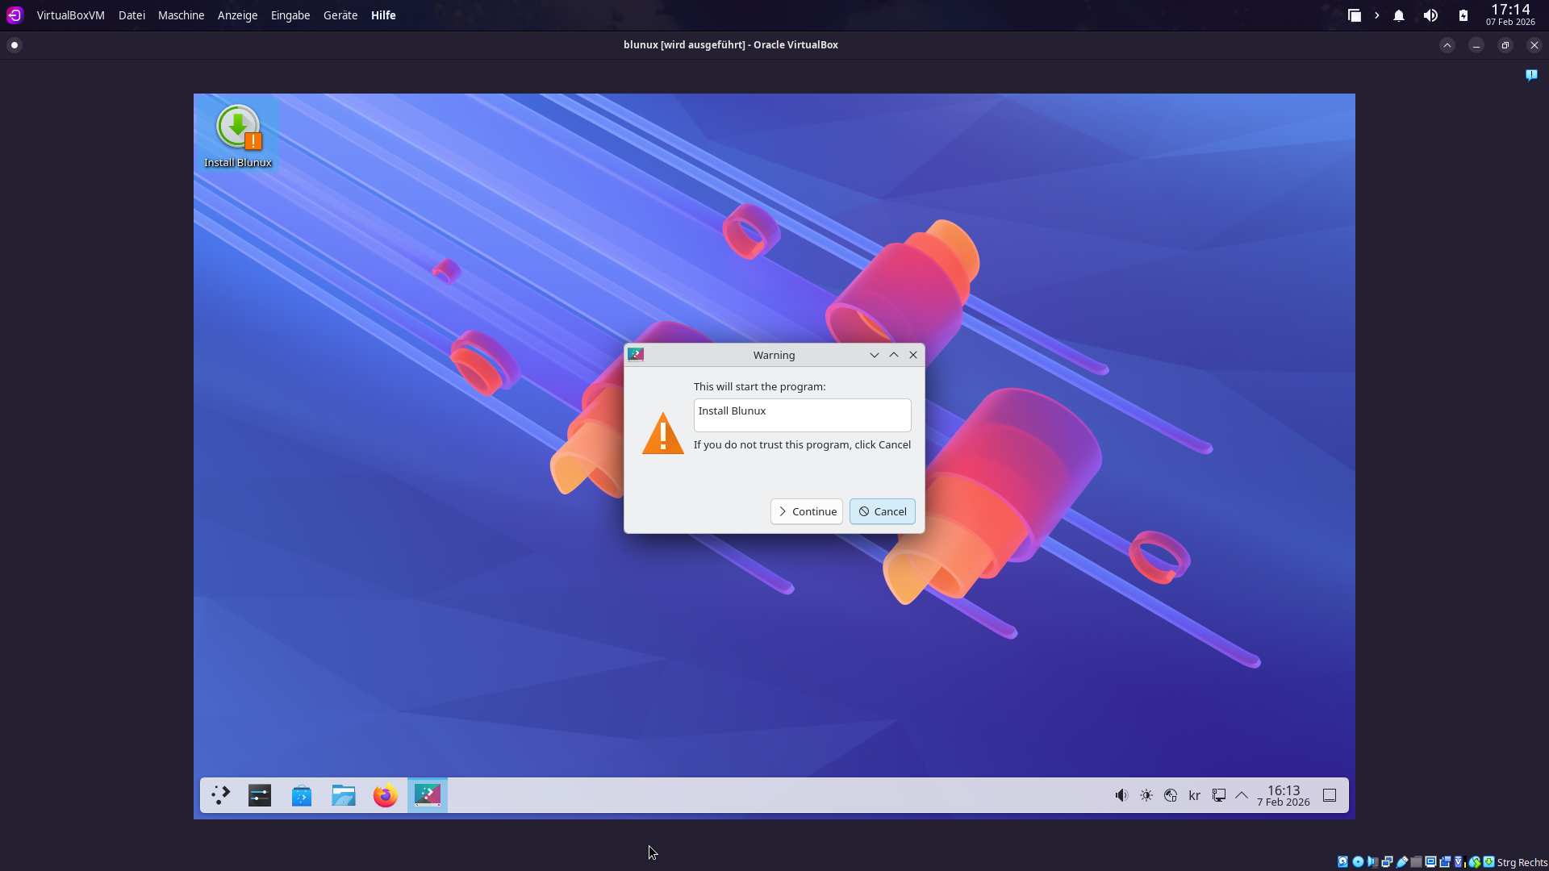Screen dimensions: 1549x871
Task: Open guest volume control in the tray
Action: click(1121, 796)
